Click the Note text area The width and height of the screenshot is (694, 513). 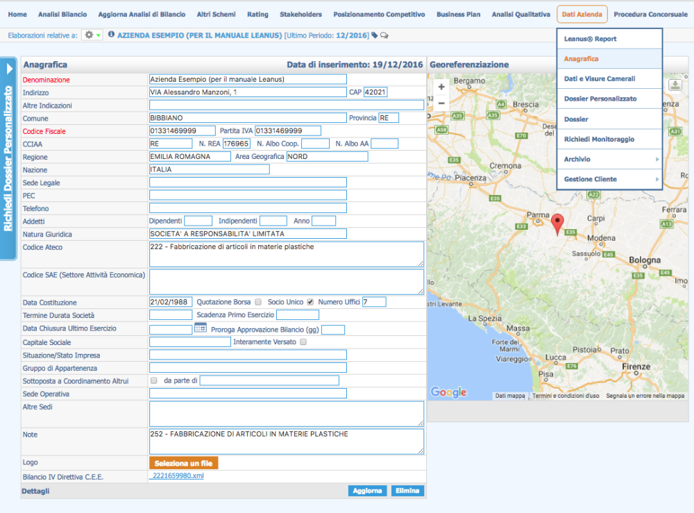287,441
